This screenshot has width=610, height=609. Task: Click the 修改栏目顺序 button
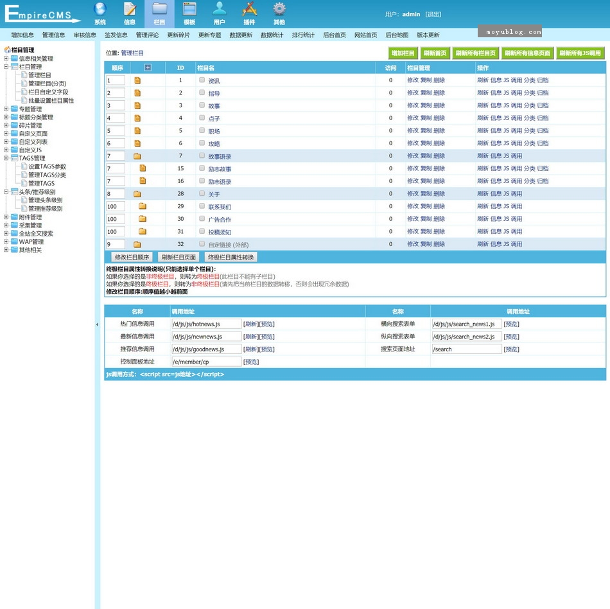(x=132, y=257)
